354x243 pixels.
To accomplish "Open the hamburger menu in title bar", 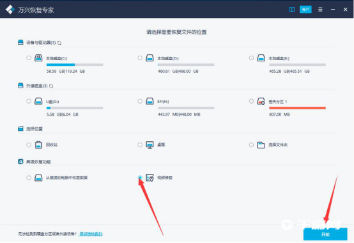I will pos(320,10).
